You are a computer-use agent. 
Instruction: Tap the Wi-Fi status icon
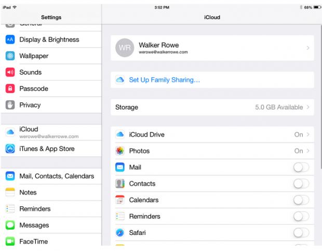[x=15, y=7]
